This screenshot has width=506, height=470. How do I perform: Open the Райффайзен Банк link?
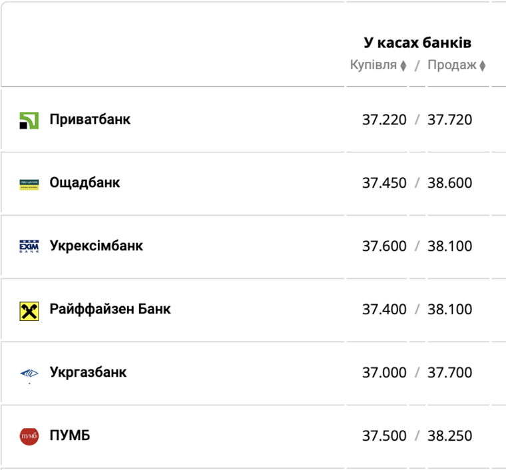(110, 309)
